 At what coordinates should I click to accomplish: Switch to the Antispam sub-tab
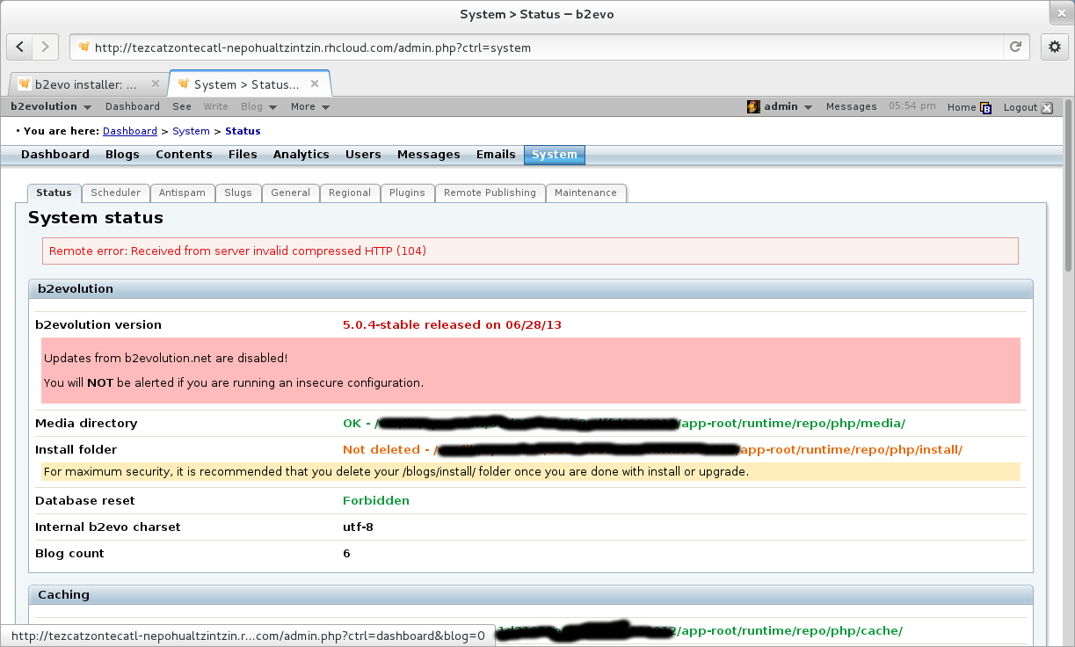(182, 193)
